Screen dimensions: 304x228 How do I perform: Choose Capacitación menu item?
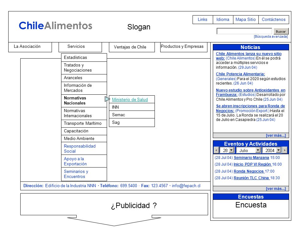tap(84, 131)
